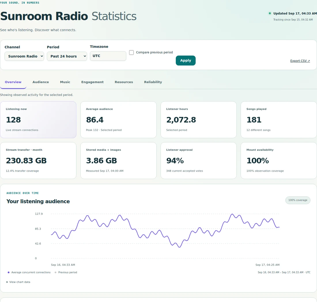Select the Listening now card showing 128
Viewport: 317px width, 302px height.
(x=38, y=119)
